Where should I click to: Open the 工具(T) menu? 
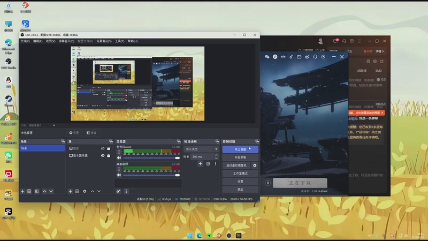(119, 41)
